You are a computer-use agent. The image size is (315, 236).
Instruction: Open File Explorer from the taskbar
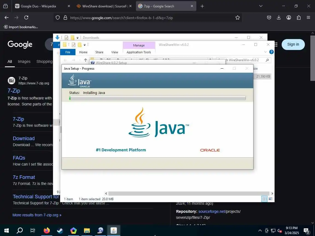[87, 230]
